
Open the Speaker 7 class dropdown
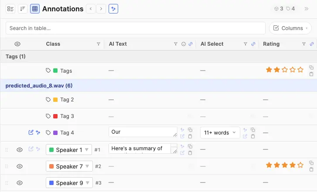point(69,166)
